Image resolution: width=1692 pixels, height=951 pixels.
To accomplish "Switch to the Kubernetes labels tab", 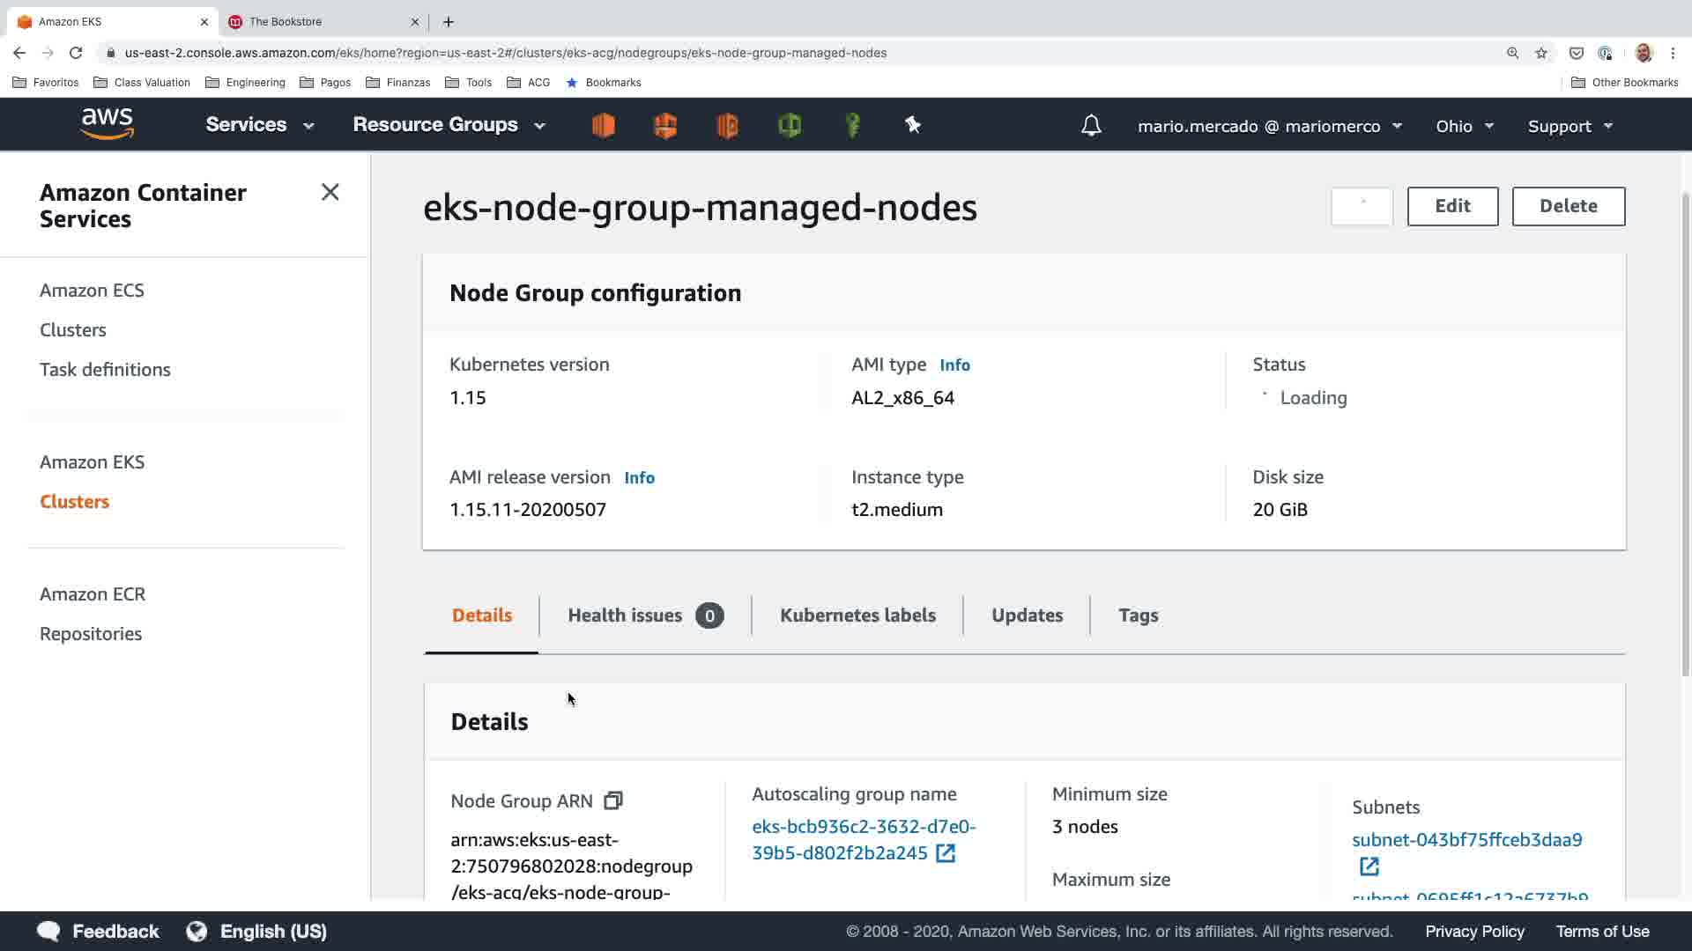I will (x=857, y=616).
